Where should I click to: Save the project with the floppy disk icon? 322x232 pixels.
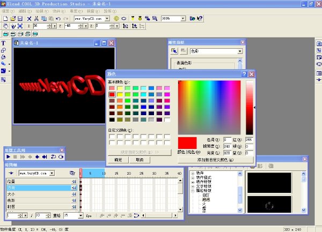click(x=20, y=19)
